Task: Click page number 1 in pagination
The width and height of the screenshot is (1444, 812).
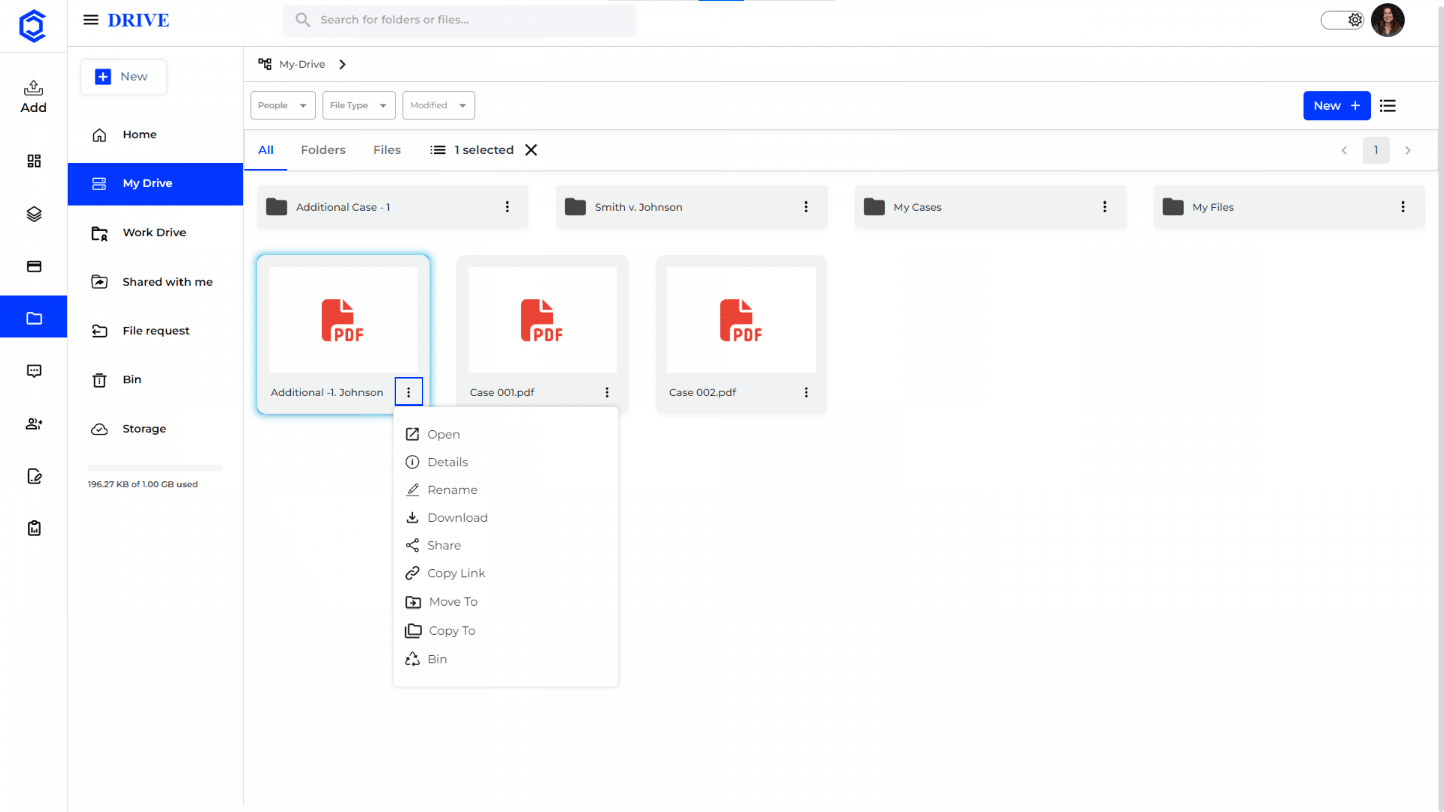Action: pos(1376,150)
